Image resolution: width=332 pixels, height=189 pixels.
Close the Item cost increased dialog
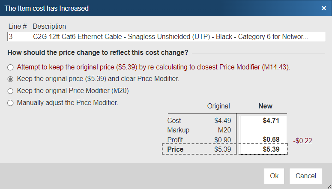324,8
